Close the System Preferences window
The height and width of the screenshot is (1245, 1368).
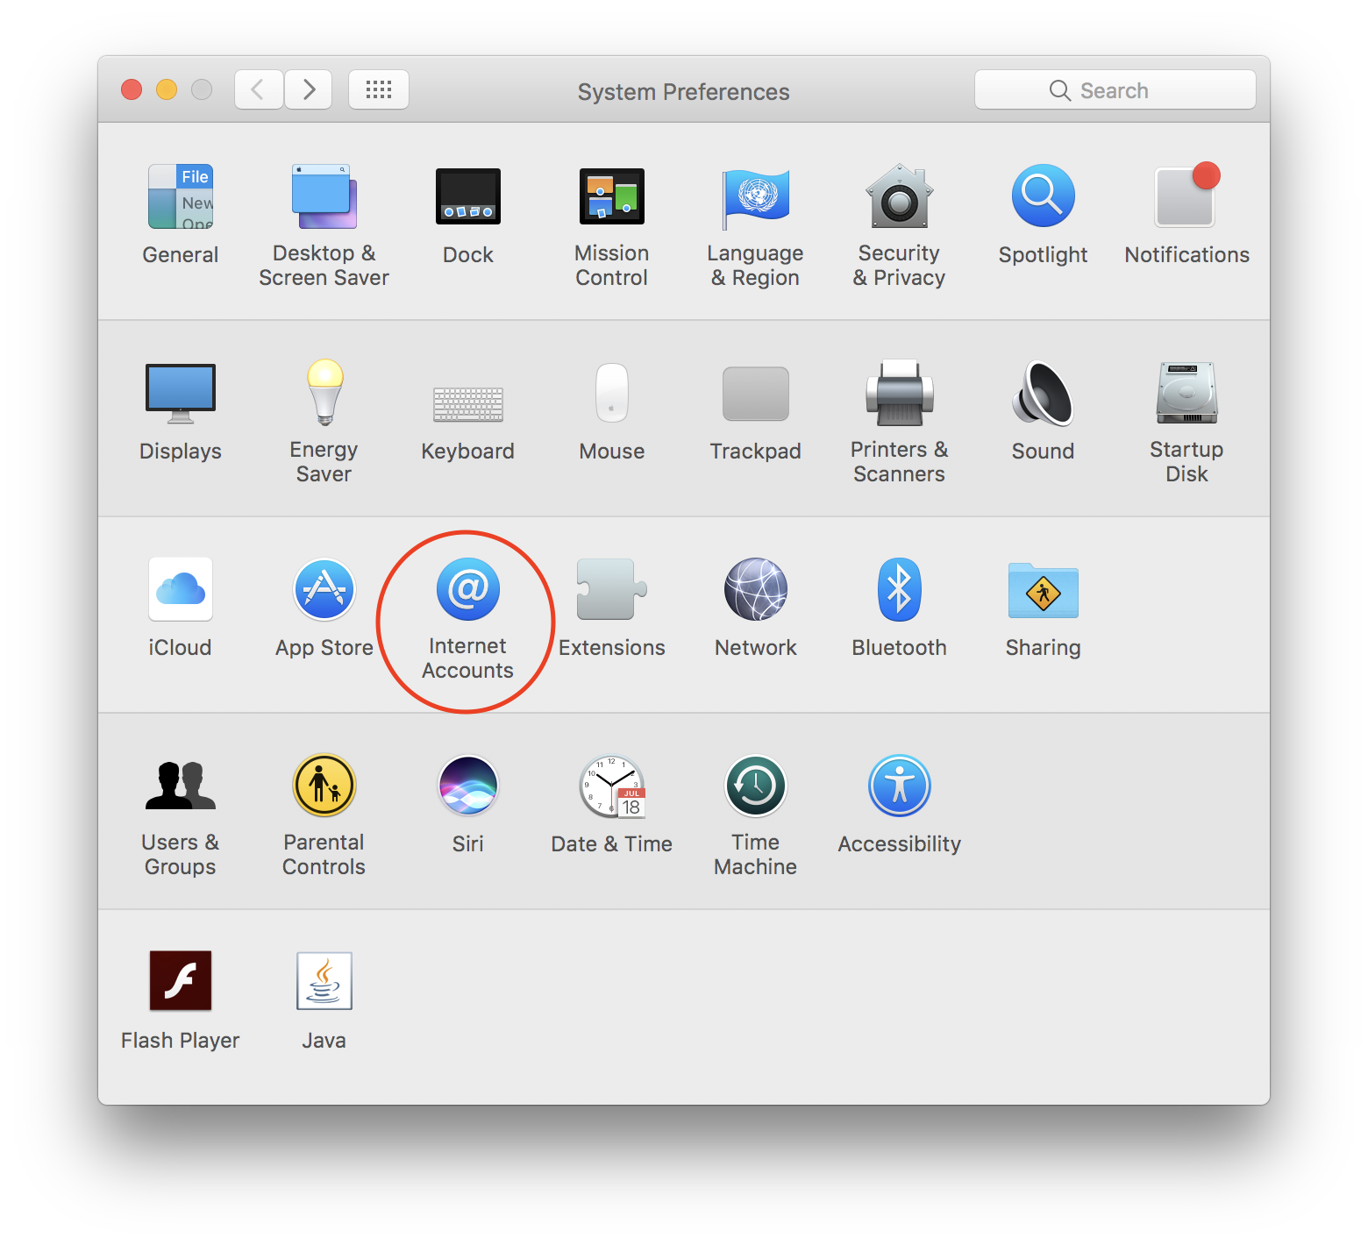point(132,89)
